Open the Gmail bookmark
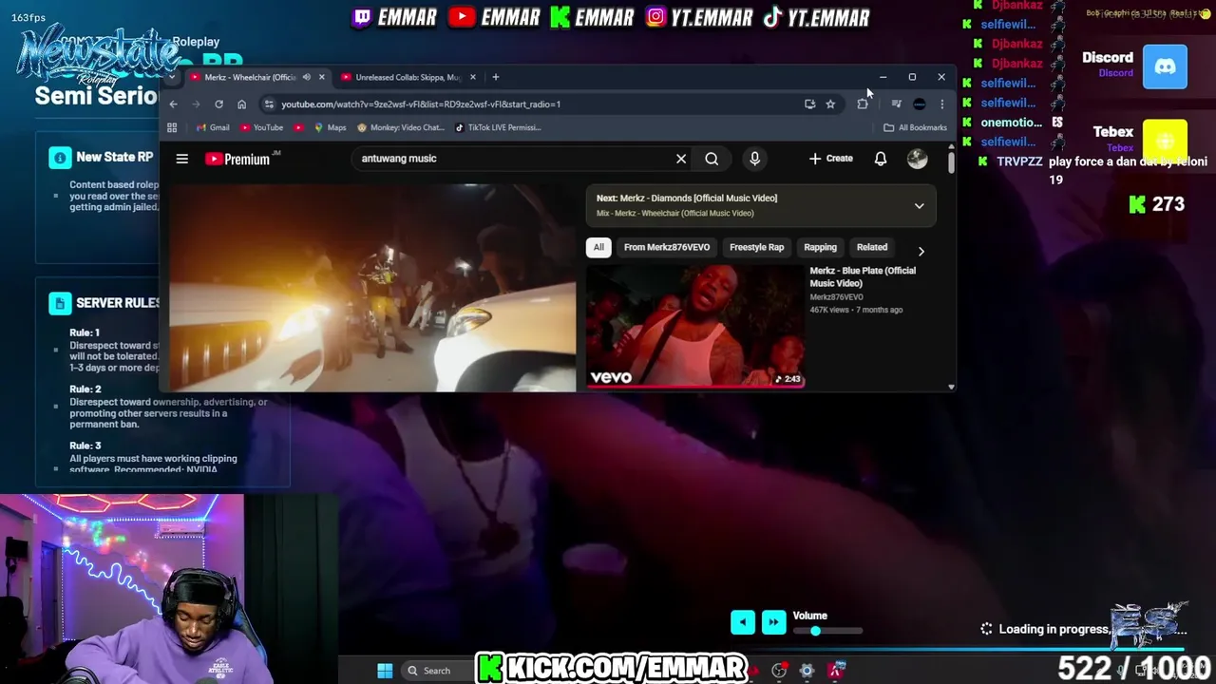Viewport: 1216px width, 684px height. pos(213,127)
